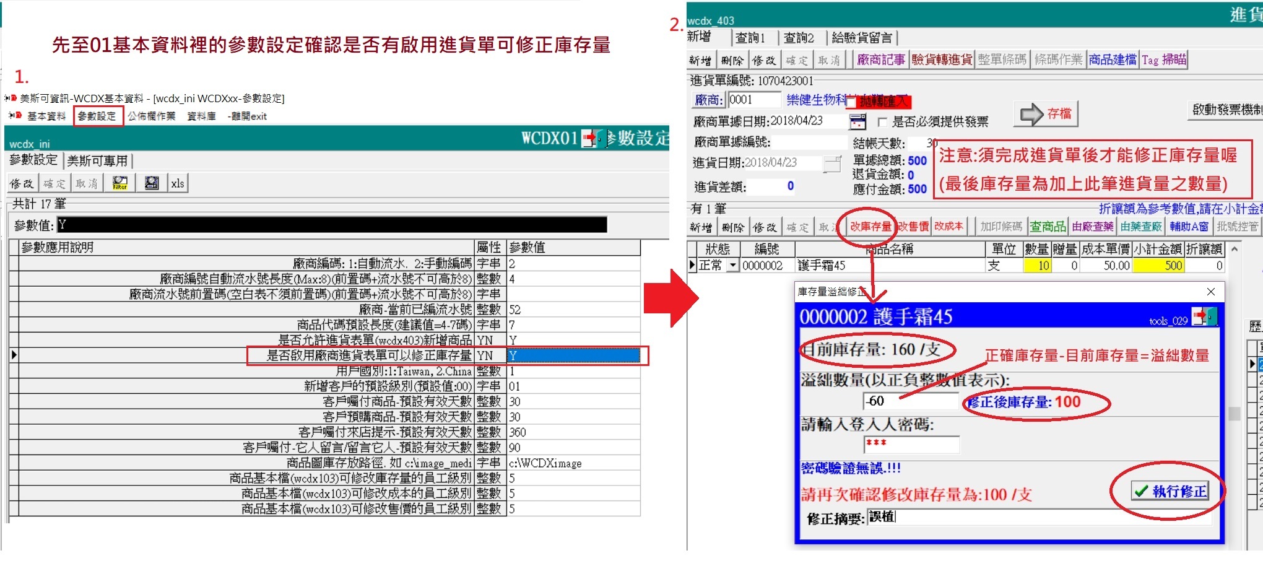Screen dimensions: 1263x566
Task: Click the 改庫存量 button
Action: 870,227
